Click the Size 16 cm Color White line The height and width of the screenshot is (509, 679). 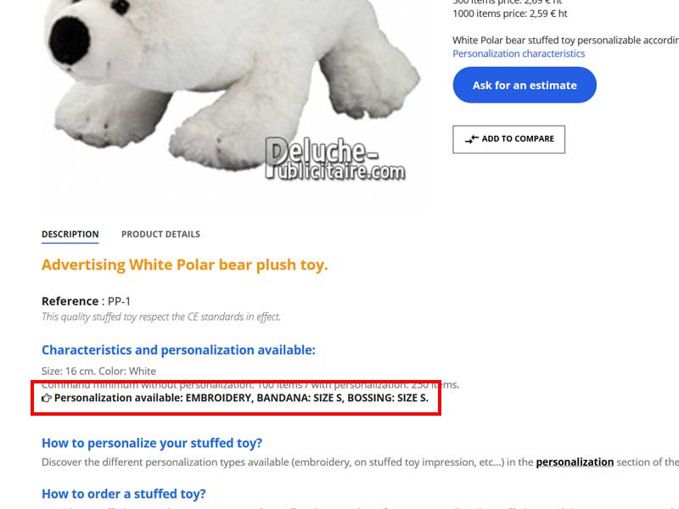98,372
